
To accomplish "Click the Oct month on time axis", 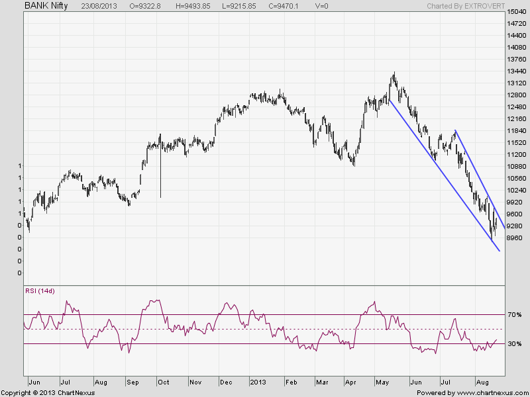I will [x=164, y=382].
